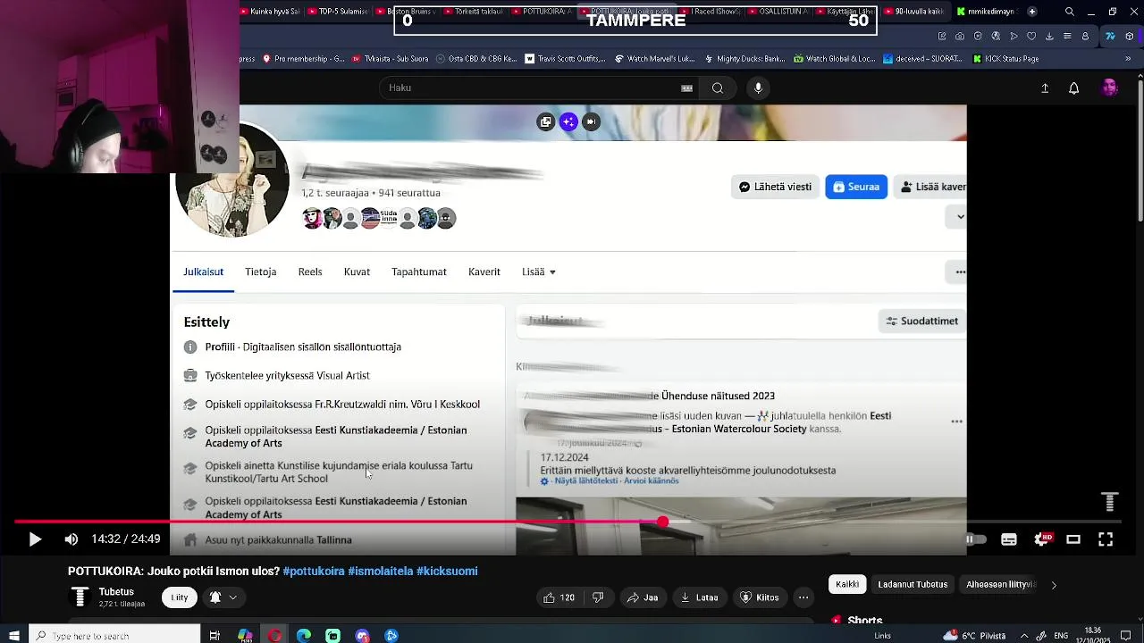Click the search magnifier button
The height and width of the screenshot is (643, 1144).
718,88
